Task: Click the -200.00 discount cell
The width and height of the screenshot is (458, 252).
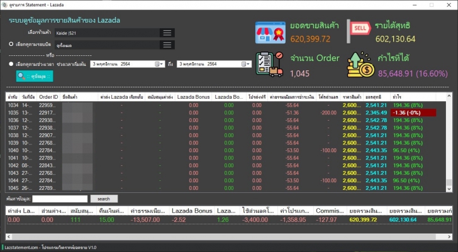Action: 328,112
